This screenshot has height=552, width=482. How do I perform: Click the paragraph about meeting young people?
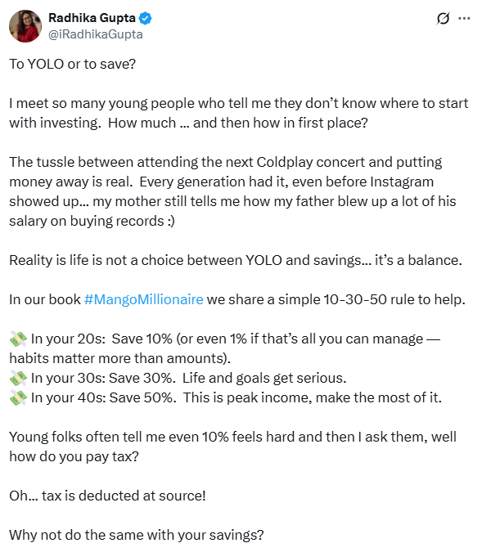239,114
